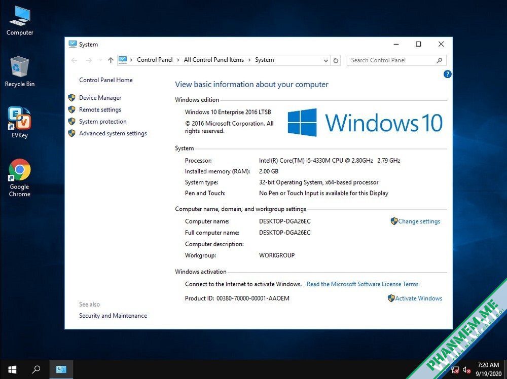Click the back navigation arrow

coord(75,60)
